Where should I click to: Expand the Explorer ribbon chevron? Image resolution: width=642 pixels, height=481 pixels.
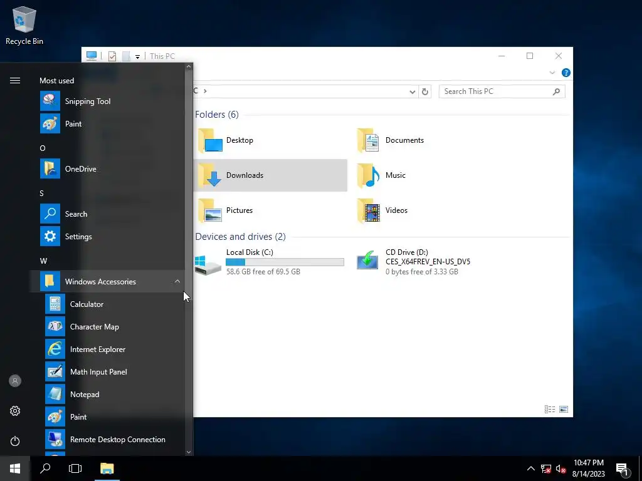552,73
